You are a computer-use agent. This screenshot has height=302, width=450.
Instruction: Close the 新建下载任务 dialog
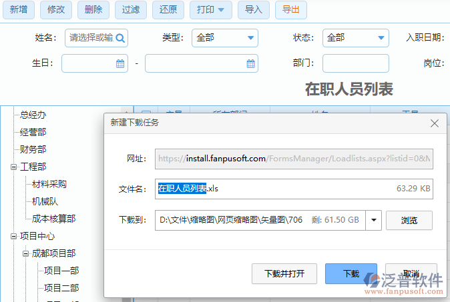click(x=435, y=123)
